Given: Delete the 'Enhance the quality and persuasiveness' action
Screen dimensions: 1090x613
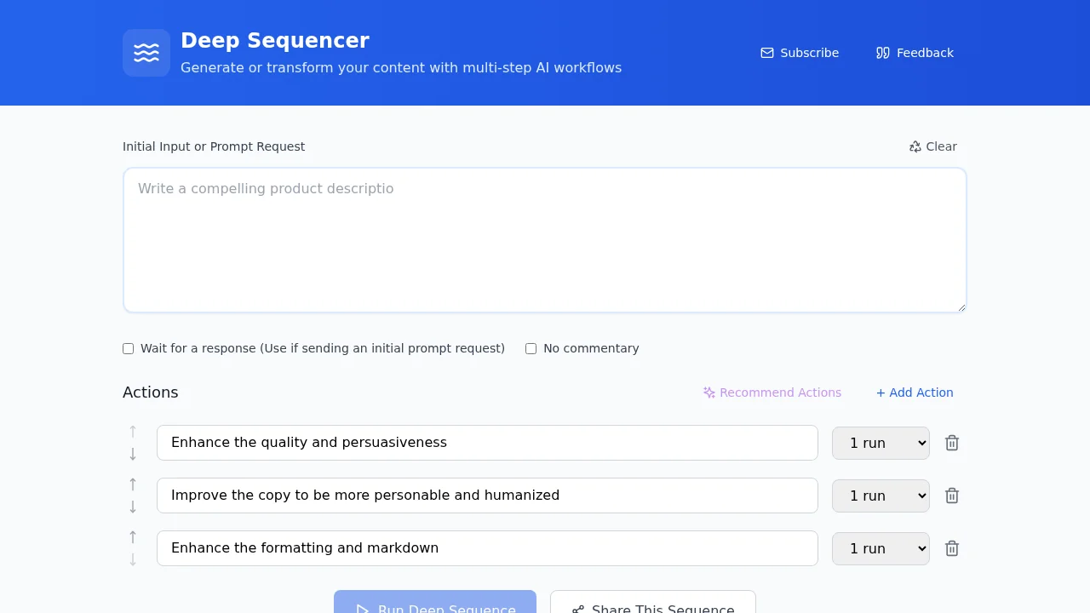Looking at the screenshot, I should click(951, 443).
